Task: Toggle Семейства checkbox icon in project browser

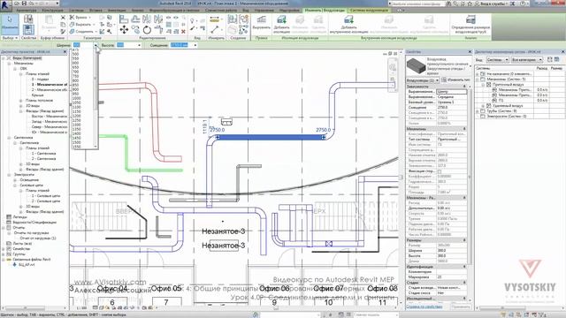Action: 9,249
